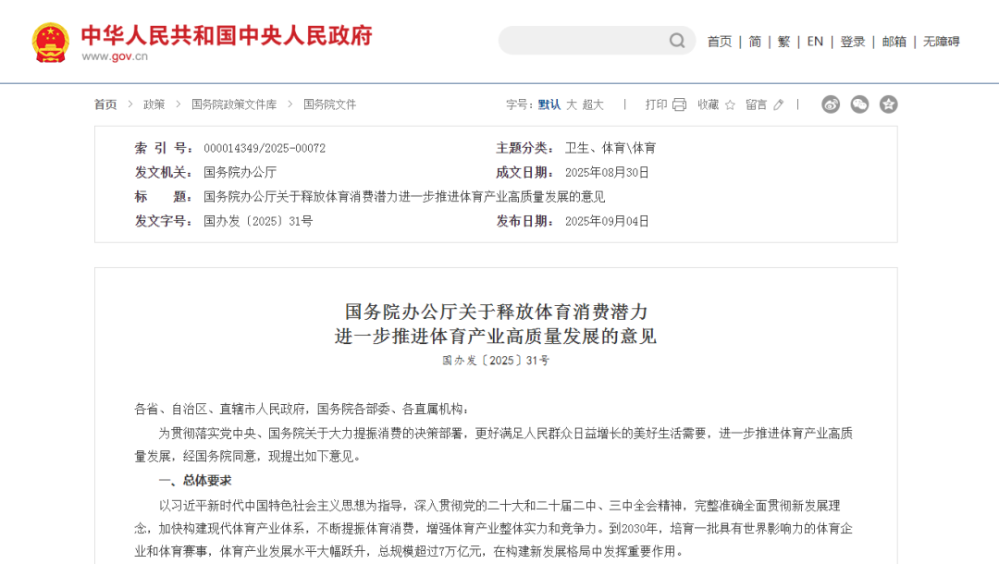
Task: Click the pencil icon beside 留言
Action: pyautogui.click(x=778, y=104)
